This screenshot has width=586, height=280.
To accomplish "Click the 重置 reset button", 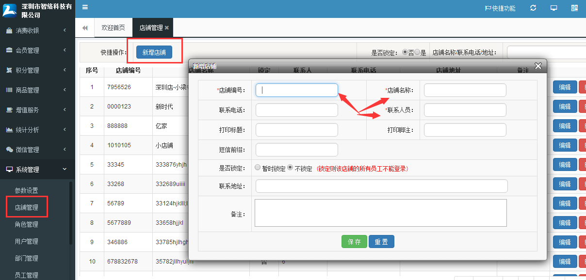I will click(381, 241).
